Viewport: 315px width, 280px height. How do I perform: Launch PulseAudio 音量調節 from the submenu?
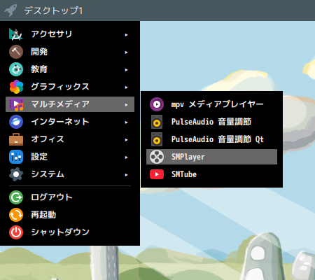(x=211, y=122)
